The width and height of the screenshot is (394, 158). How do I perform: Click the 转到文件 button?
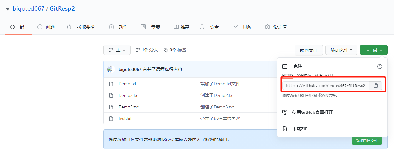click(x=309, y=50)
